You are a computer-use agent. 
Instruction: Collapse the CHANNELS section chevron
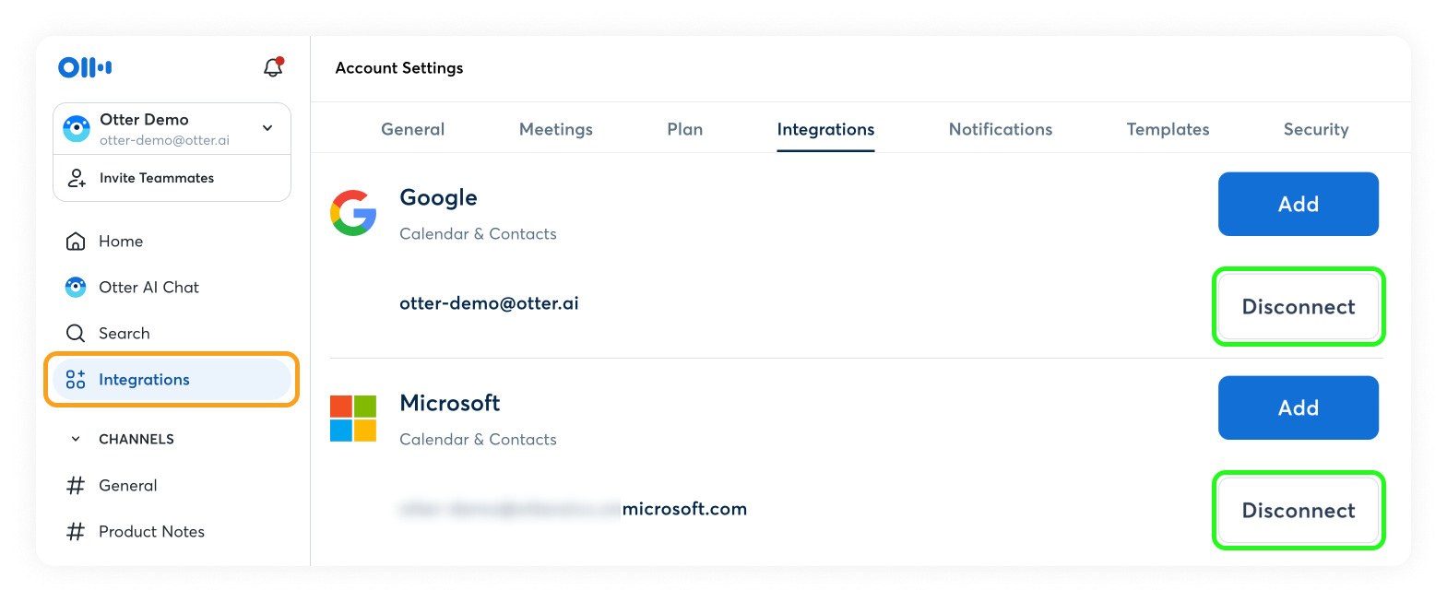click(x=76, y=440)
